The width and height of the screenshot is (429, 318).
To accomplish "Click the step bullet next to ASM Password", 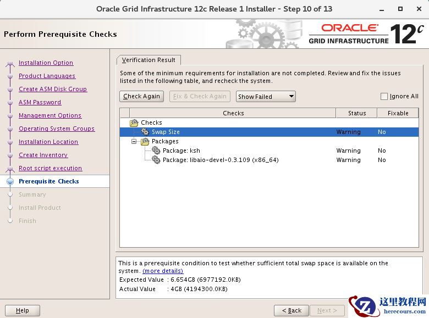I will click(x=10, y=103).
